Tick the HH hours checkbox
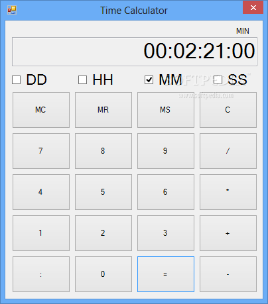Image resolution: width=268 pixels, height=304 pixels. [x=82, y=80]
